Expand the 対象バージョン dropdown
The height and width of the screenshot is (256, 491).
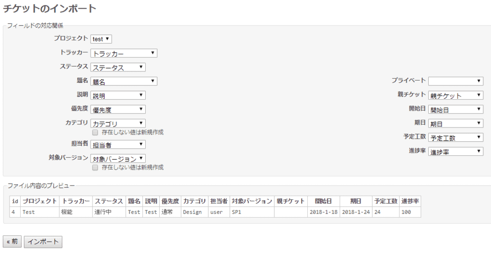click(x=118, y=158)
